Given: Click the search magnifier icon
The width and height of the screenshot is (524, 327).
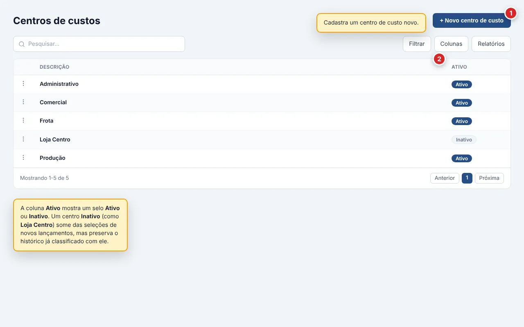Looking at the screenshot, I should tap(22, 44).
